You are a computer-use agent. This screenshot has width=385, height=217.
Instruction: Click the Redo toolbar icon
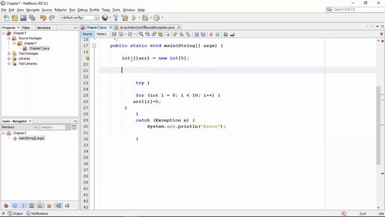tap(52, 17)
